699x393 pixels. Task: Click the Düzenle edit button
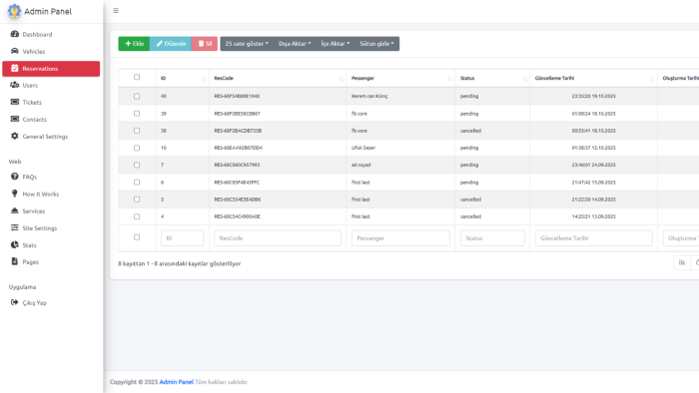(171, 44)
